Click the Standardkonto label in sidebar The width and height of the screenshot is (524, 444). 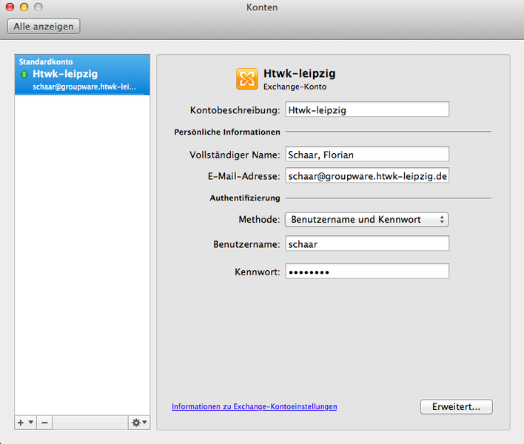click(46, 62)
